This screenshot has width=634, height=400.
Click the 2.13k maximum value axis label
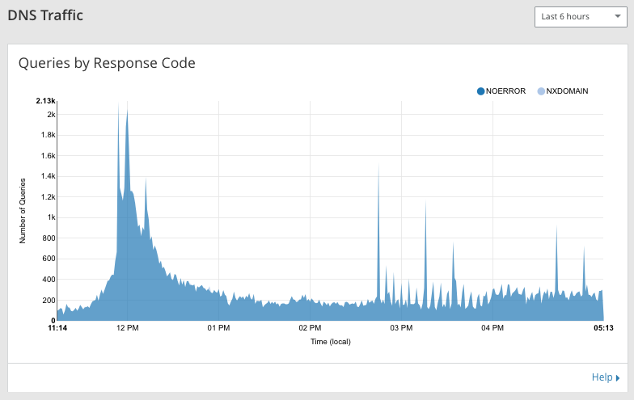(x=45, y=101)
